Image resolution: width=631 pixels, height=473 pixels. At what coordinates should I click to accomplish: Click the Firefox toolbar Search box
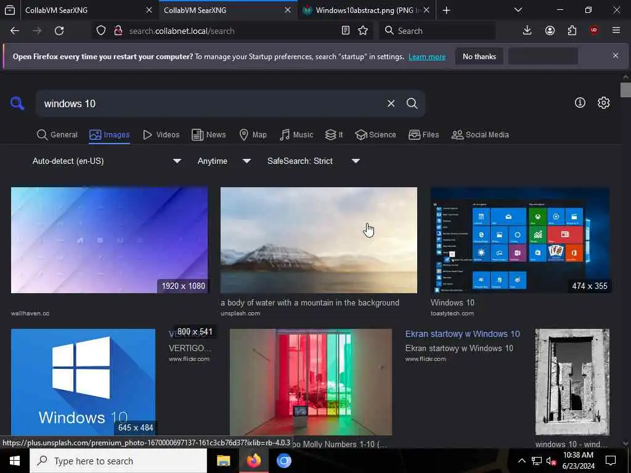tap(438, 31)
